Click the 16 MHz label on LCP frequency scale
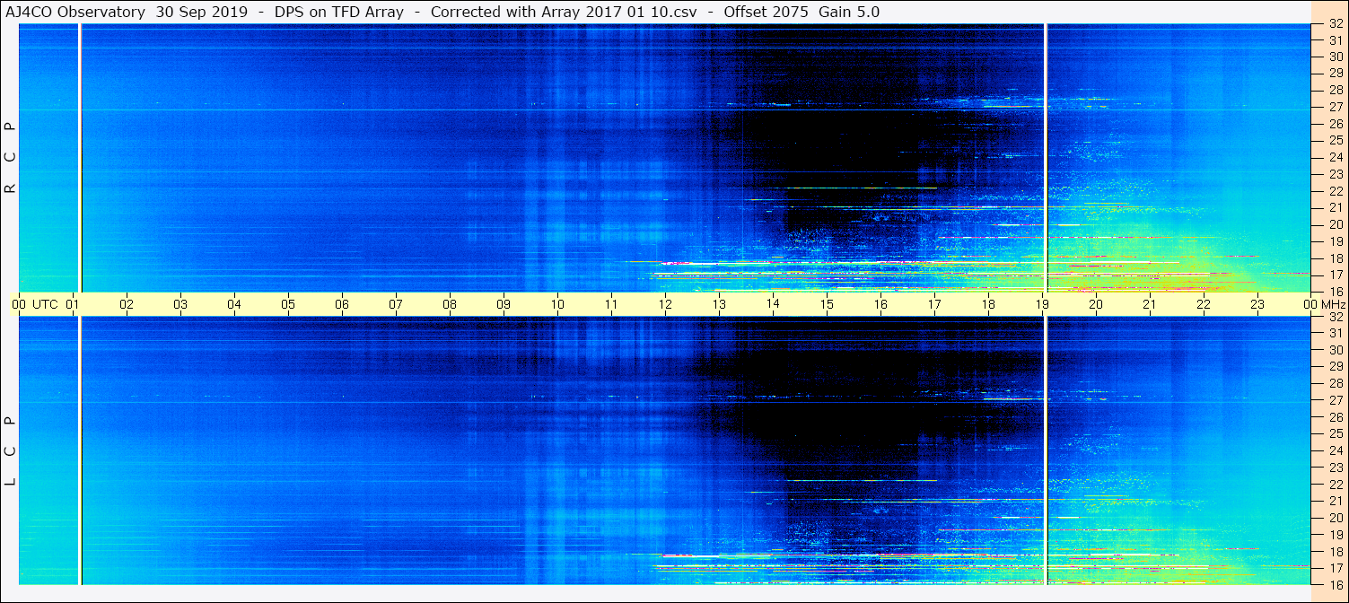 point(1335,584)
